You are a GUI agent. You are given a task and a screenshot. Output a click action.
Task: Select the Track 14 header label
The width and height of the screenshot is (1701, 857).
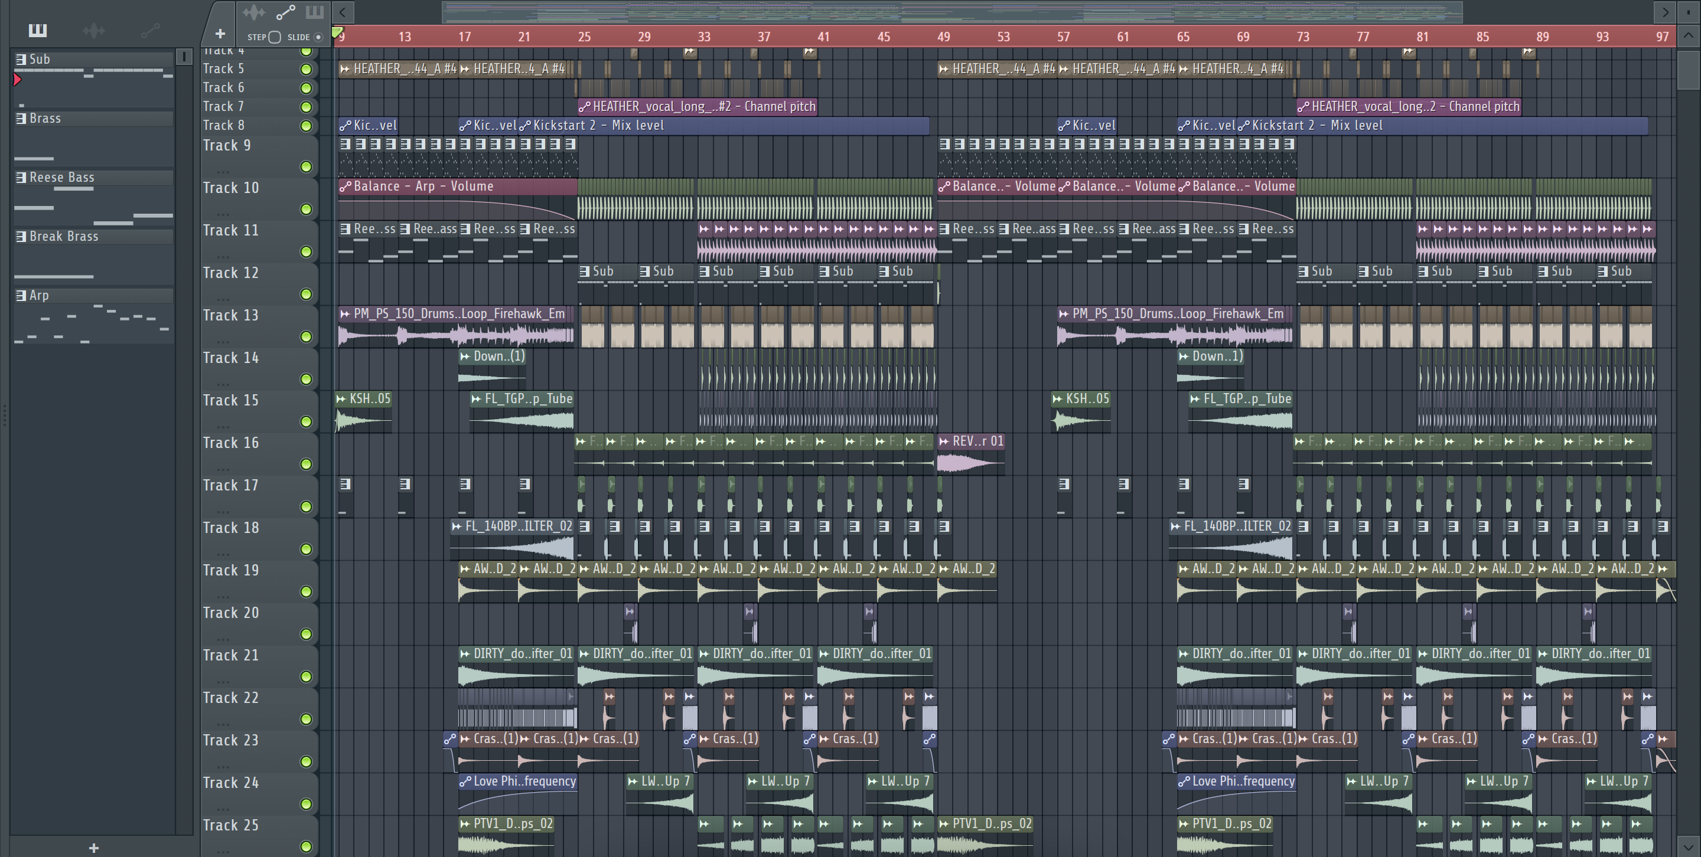click(231, 358)
